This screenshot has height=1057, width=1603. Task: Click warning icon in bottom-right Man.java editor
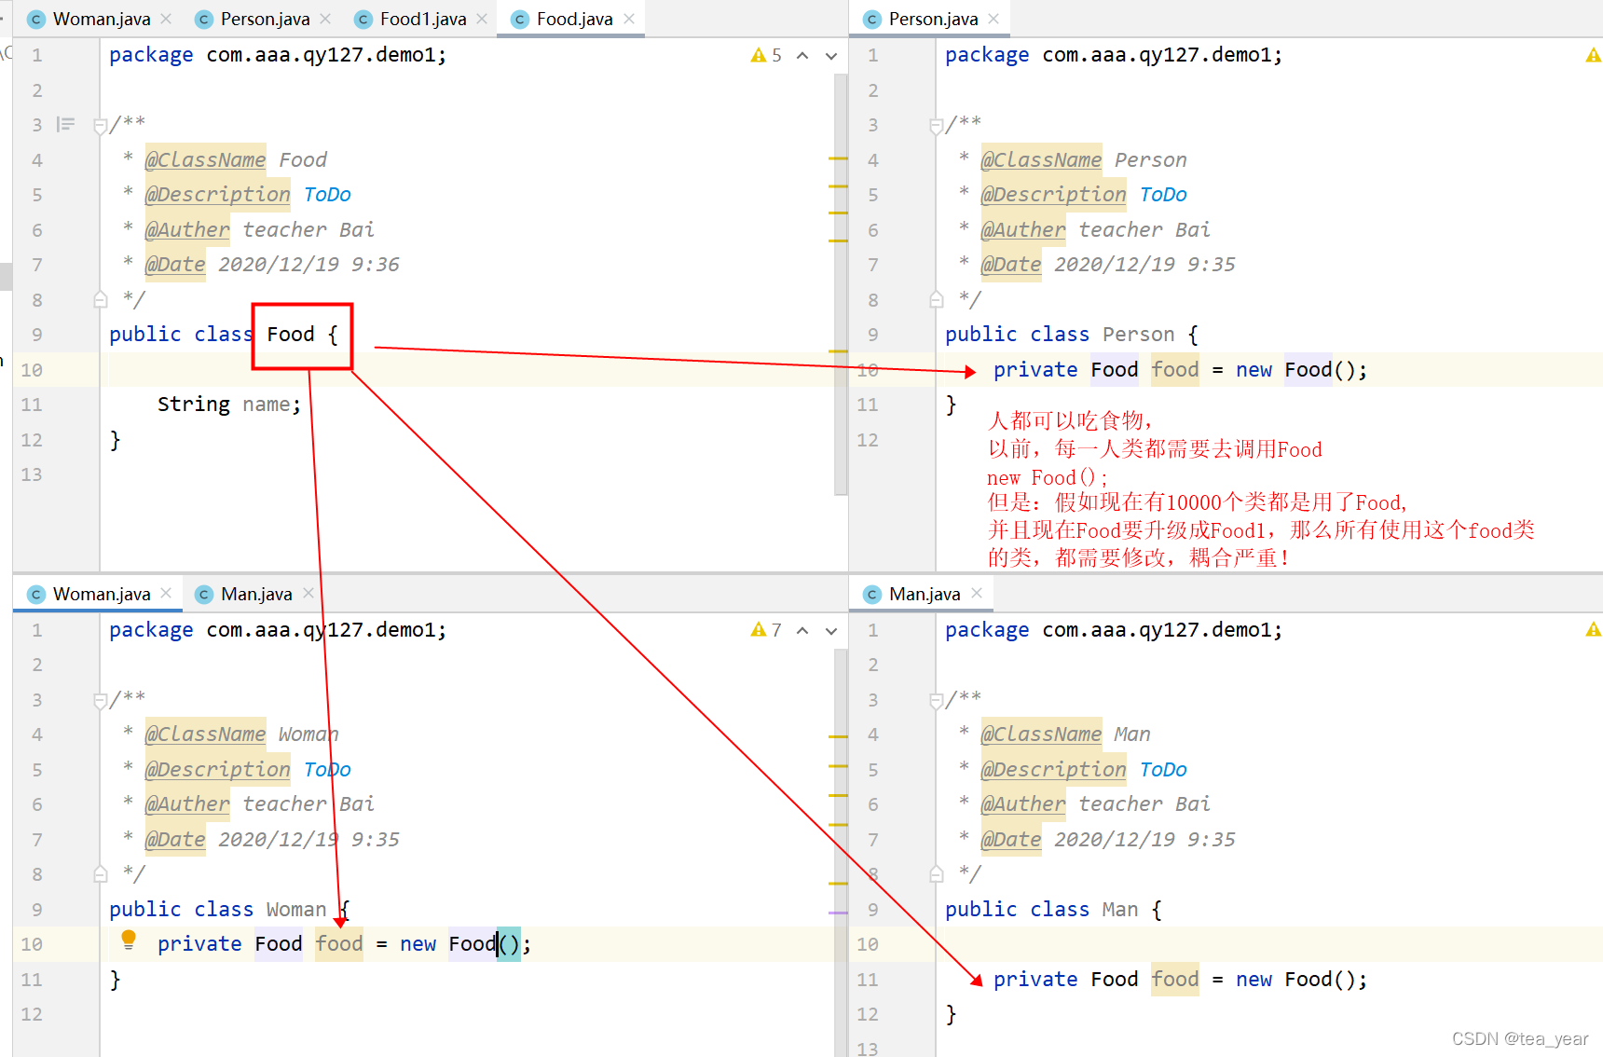(x=1594, y=630)
